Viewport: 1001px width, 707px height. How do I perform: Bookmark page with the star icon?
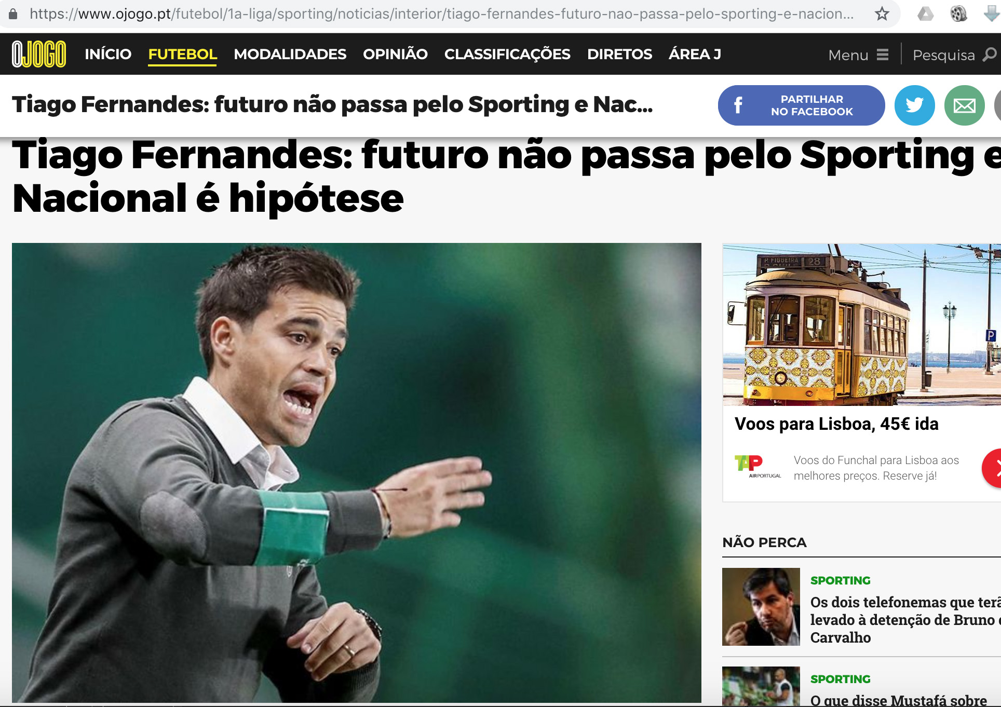coord(882,14)
